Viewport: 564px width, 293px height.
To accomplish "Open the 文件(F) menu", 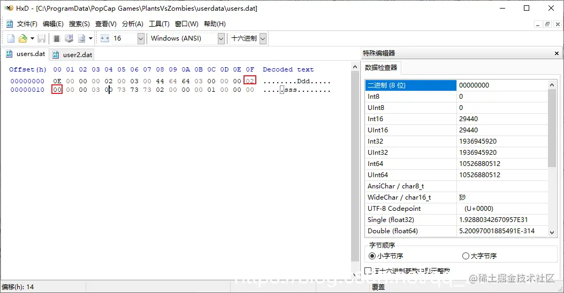I will [27, 24].
